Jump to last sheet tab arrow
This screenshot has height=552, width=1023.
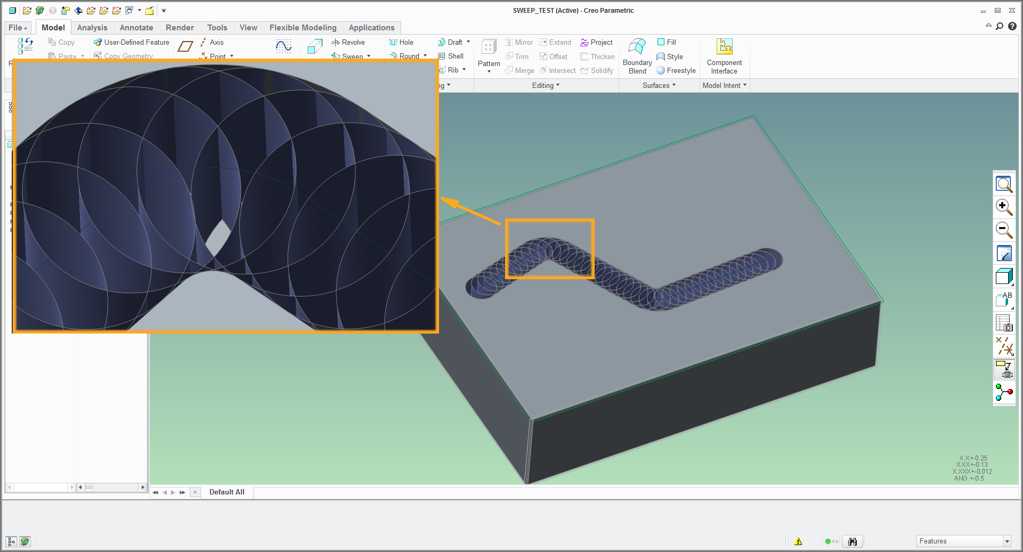click(182, 492)
